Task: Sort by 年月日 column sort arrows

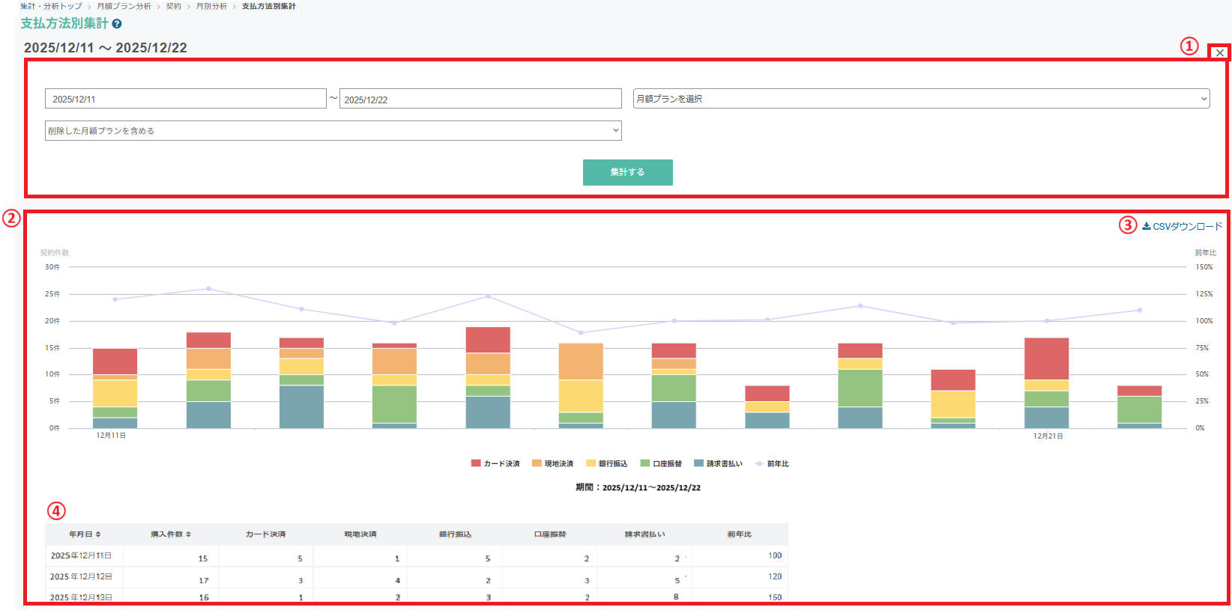Action: pos(98,534)
